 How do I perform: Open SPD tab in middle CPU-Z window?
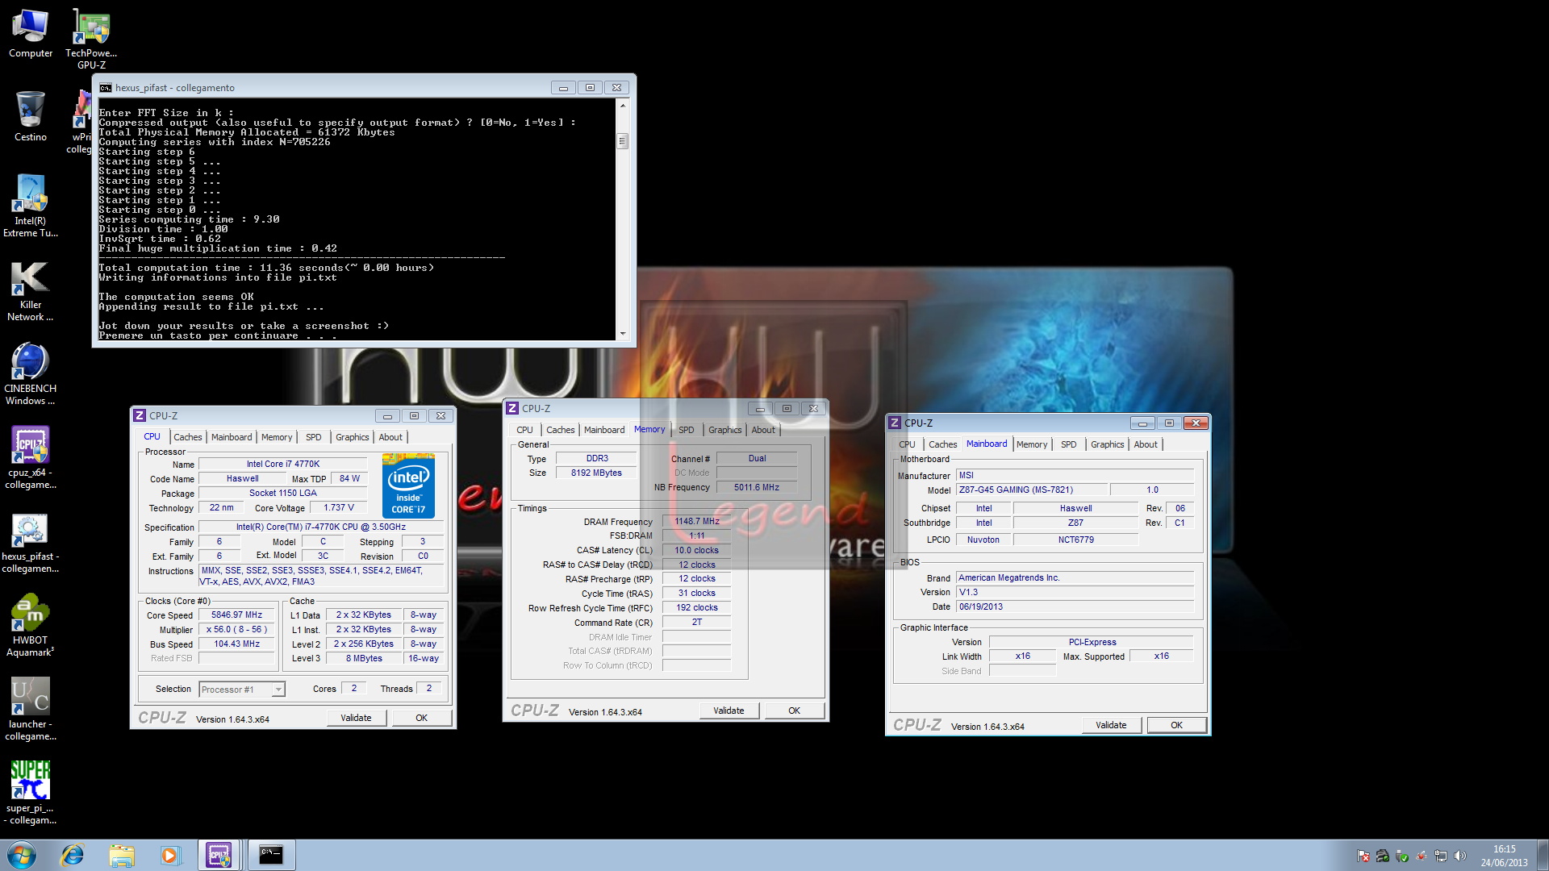[x=687, y=430]
